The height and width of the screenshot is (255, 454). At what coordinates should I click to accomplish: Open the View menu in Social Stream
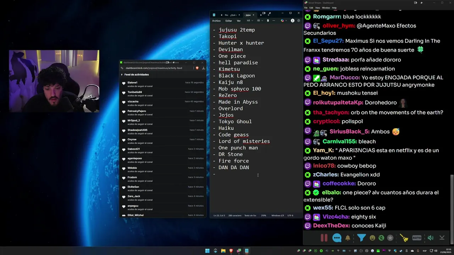(317, 8)
